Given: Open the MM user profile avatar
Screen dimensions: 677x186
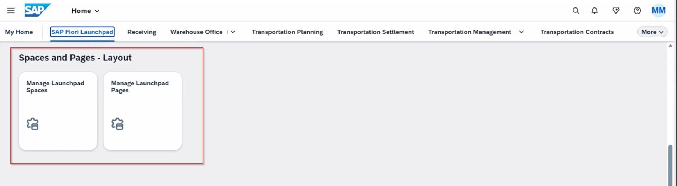Looking at the screenshot, I should click(658, 11).
